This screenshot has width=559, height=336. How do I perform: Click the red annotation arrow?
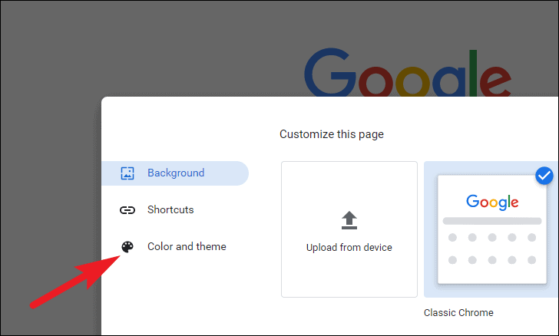click(75, 282)
